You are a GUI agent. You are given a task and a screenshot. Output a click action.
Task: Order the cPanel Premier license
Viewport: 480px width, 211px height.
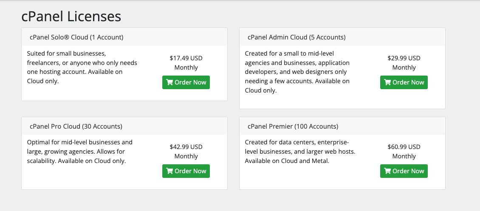point(404,171)
